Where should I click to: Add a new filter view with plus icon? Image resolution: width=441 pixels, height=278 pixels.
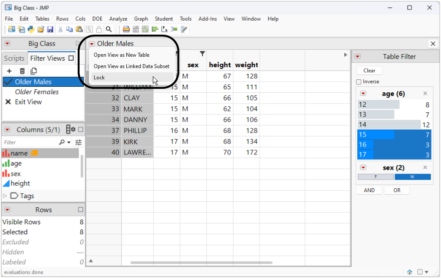pyautogui.click(x=9, y=71)
